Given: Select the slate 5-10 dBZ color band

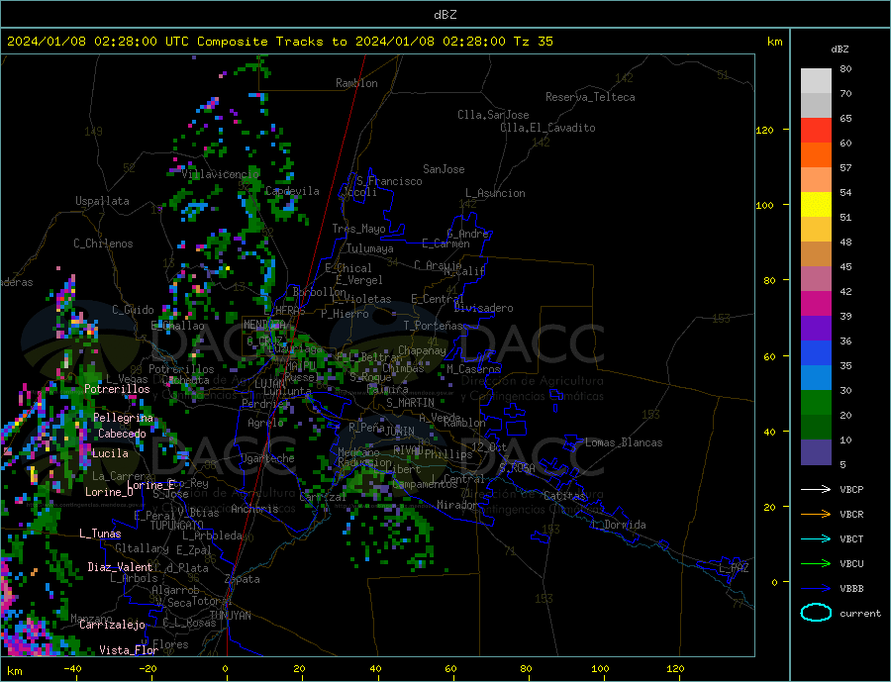Looking at the screenshot, I should pyautogui.click(x=816, y=452).
